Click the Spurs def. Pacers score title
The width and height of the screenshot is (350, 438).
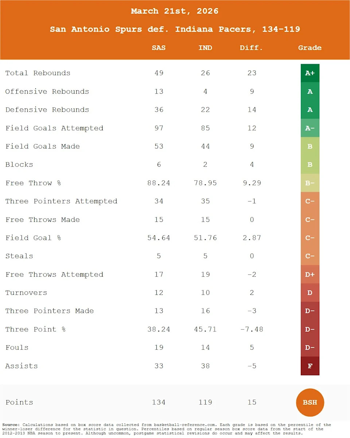(x=175, y=29)
